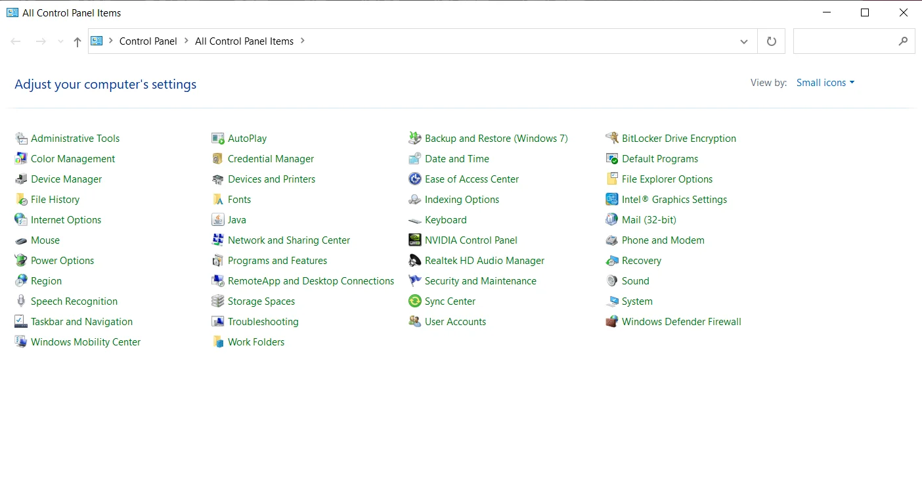Select Control Panel in the breadcrumb path
922x486 pixels.
point(148,41)
